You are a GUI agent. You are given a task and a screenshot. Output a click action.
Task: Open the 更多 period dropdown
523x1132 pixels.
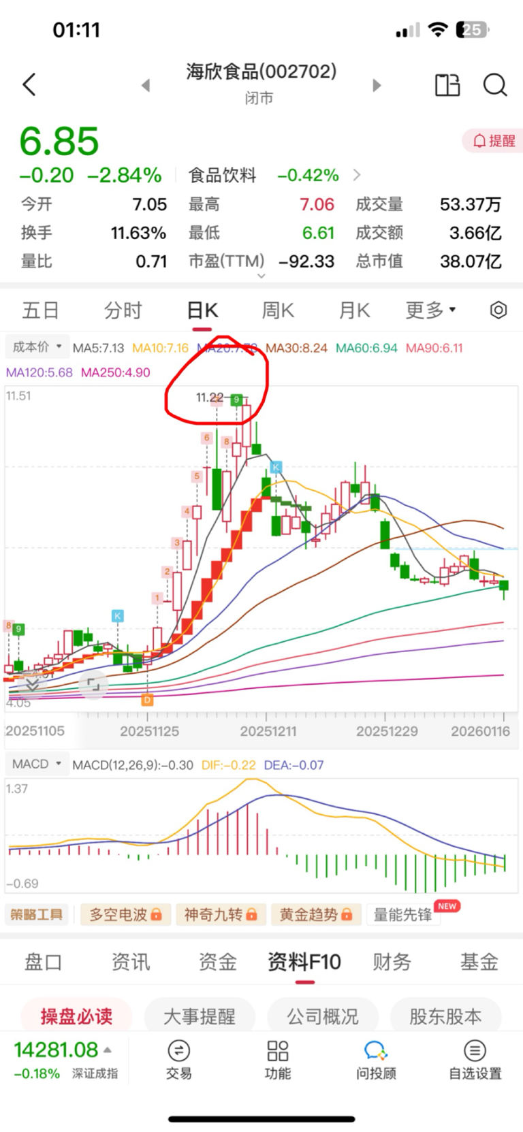430,310
